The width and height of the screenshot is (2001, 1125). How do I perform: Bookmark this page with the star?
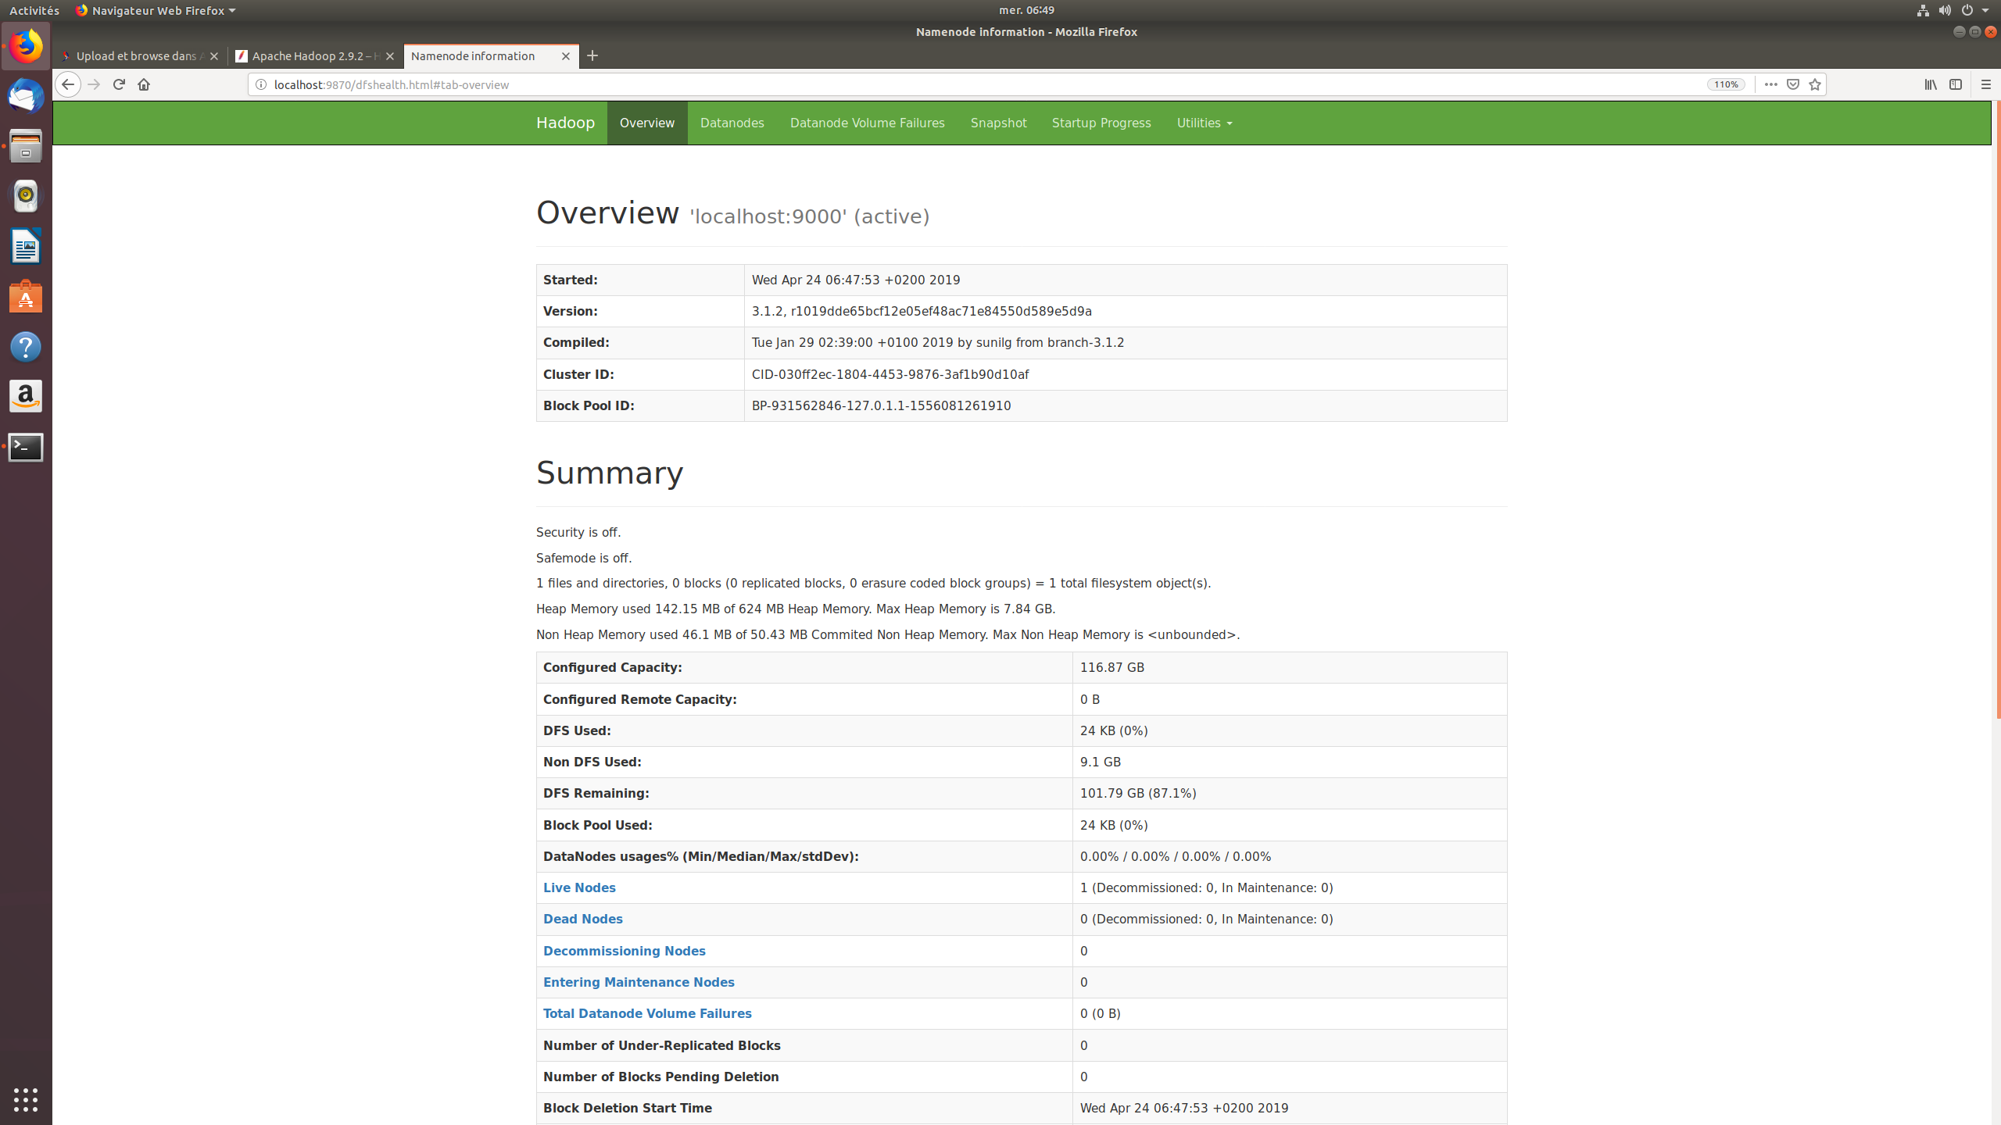[x=1815, y=84]
